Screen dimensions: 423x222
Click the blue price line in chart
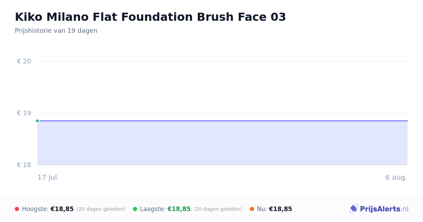point(222,121)
